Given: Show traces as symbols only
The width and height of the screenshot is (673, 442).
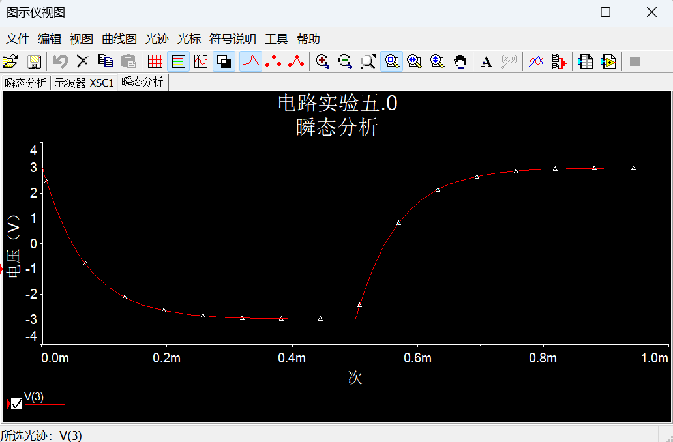Looking at the screenshot, I should [x=273, y=61].
